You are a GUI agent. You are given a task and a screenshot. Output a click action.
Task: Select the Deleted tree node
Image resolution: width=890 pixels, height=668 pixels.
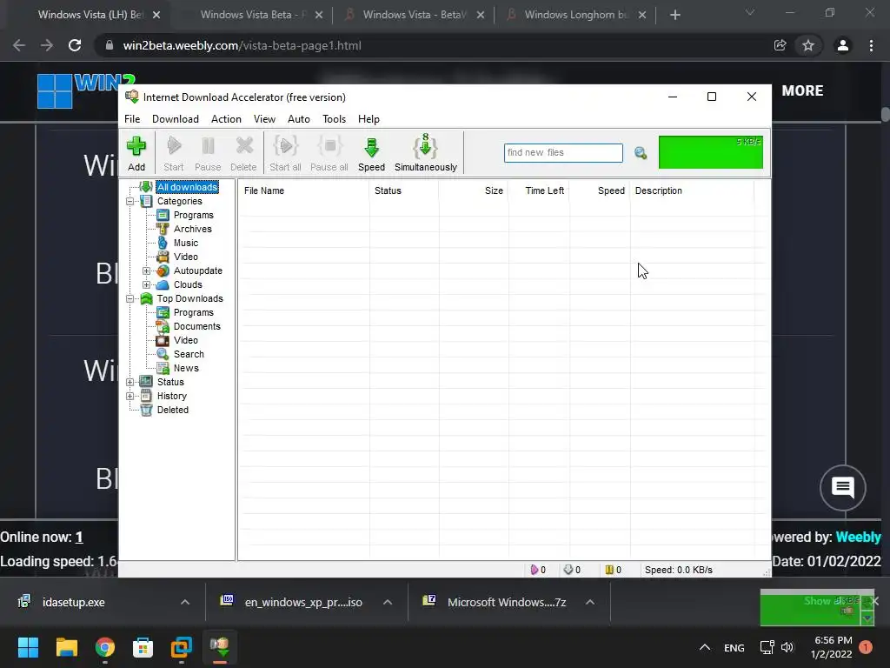pyautogui.click(x=173, y=411)
